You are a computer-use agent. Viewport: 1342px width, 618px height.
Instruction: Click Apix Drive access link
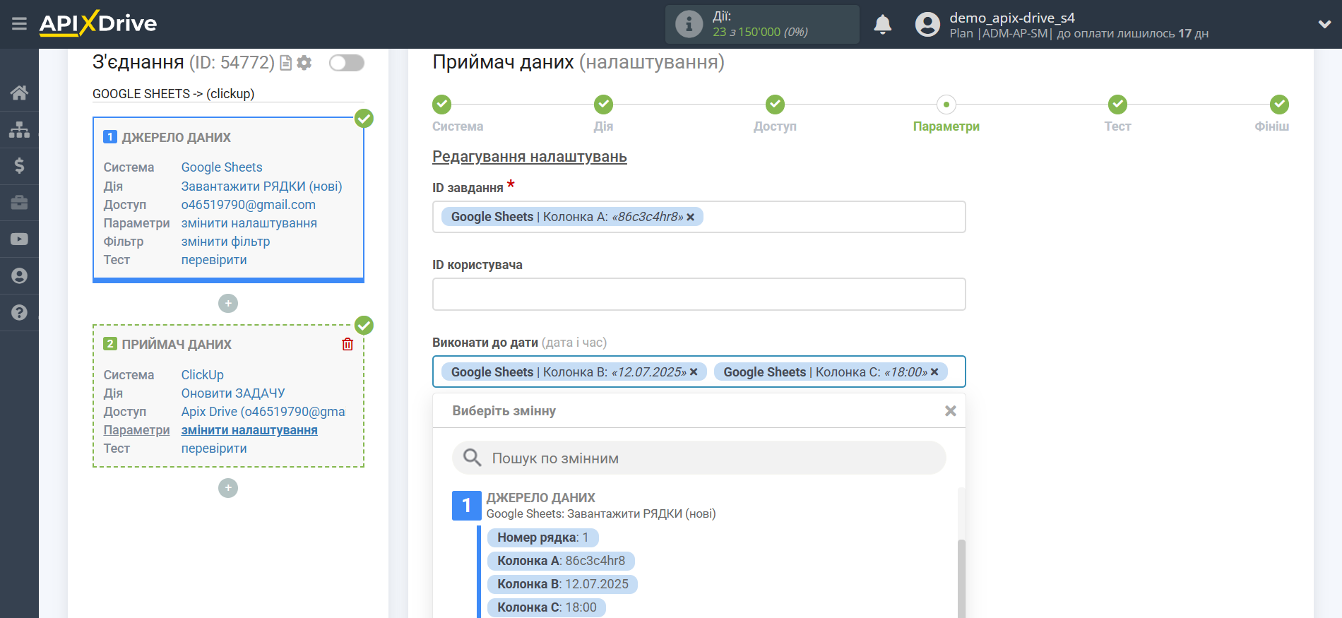(263, 412)
